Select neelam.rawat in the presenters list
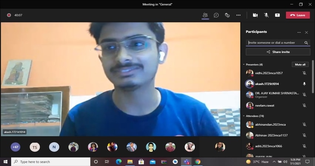315x166 pixels. [265, 106]
